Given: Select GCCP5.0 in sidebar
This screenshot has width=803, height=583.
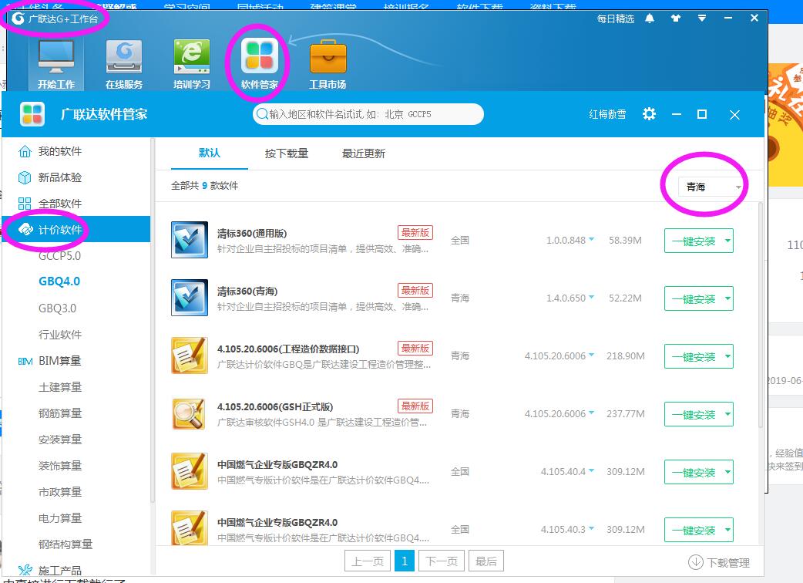Looking at the screenshot, I should coord(59,255).
